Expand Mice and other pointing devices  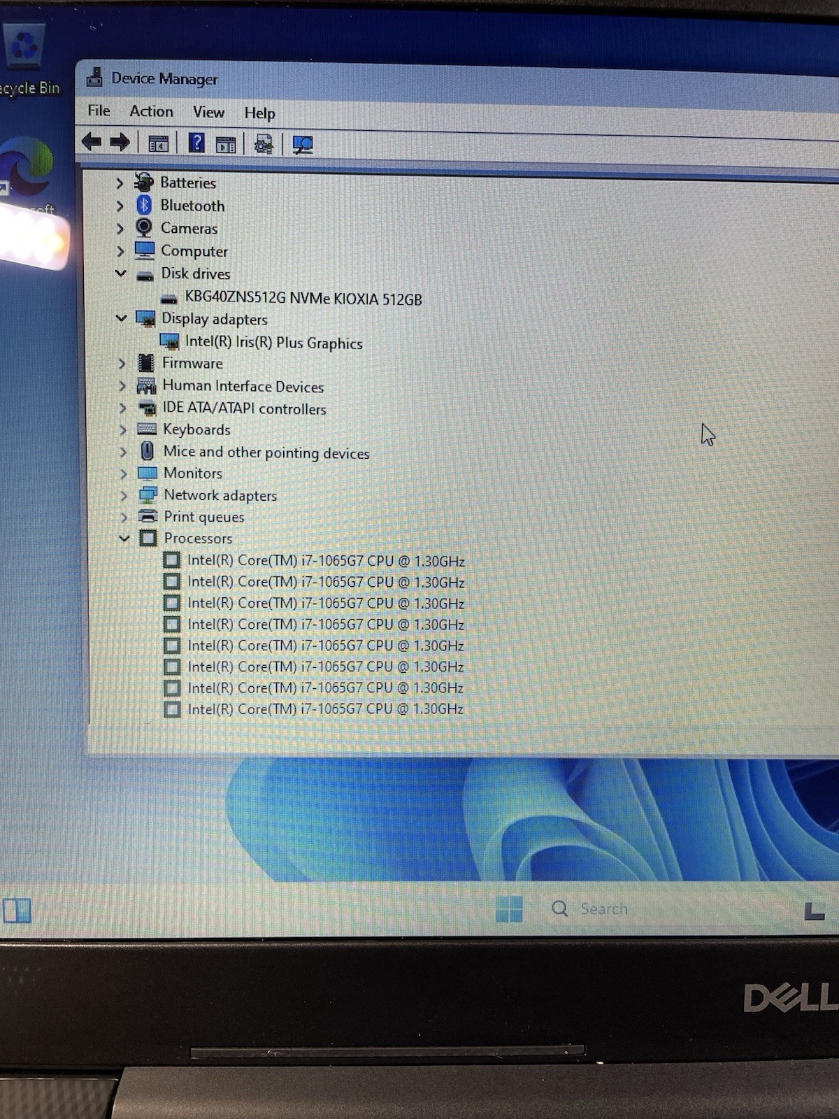[124, 452]
